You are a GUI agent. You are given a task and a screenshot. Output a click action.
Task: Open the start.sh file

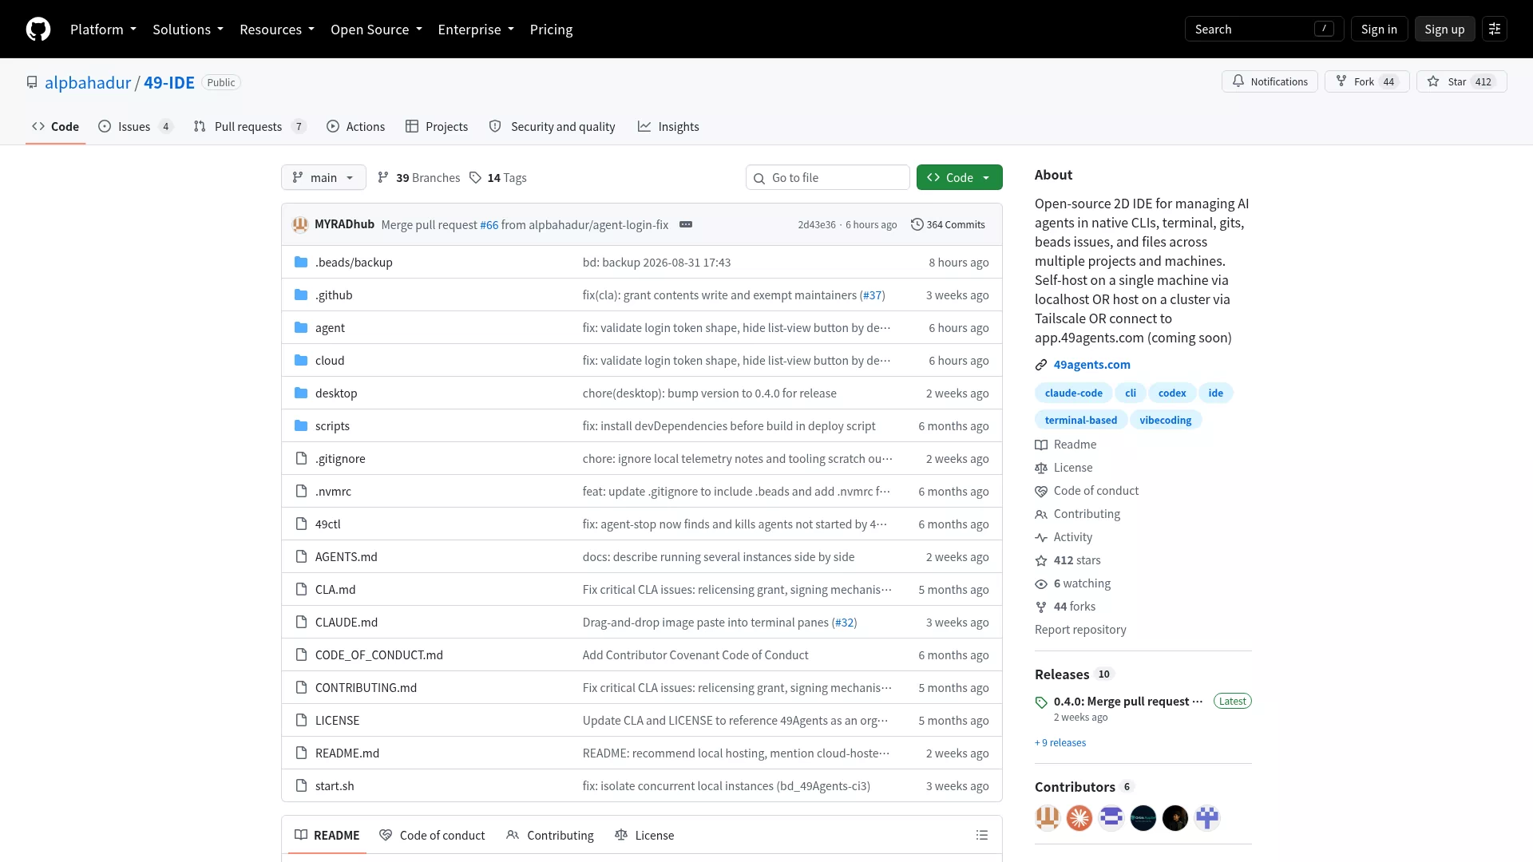pyautogui.click(x=335, y=786)
